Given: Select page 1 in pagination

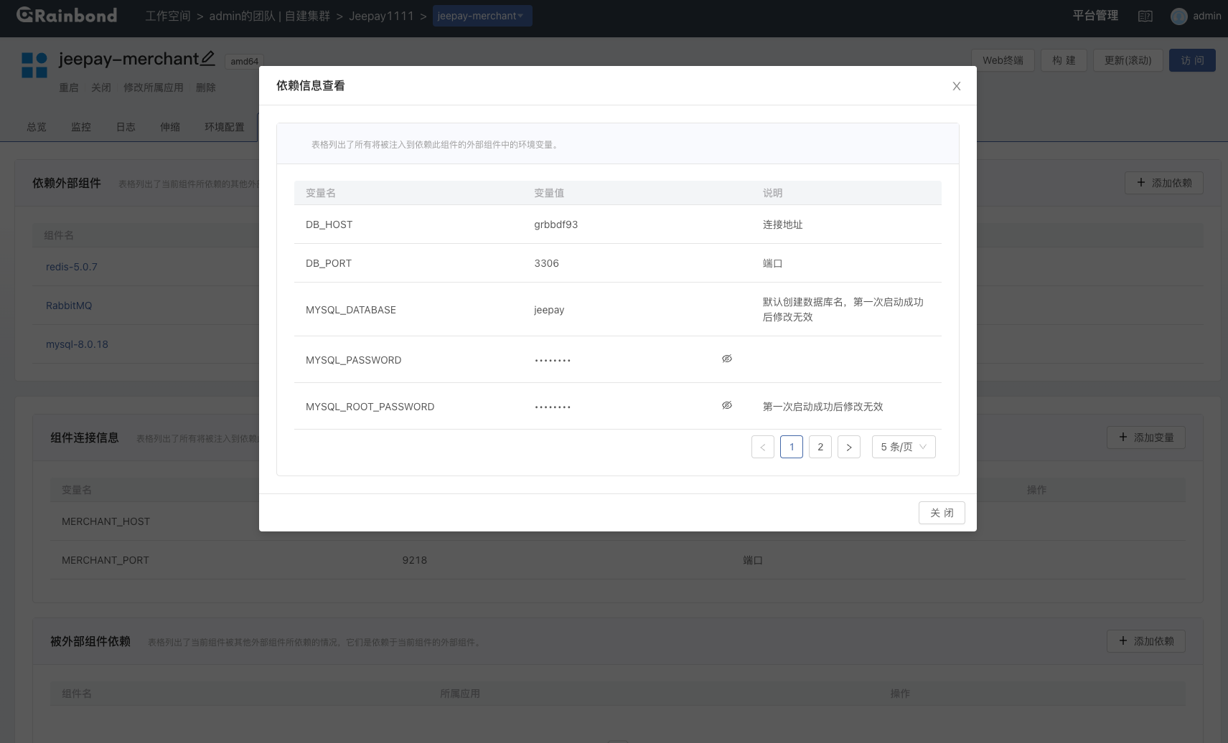Looking at the screenshot, I should [x=792, y=447].
